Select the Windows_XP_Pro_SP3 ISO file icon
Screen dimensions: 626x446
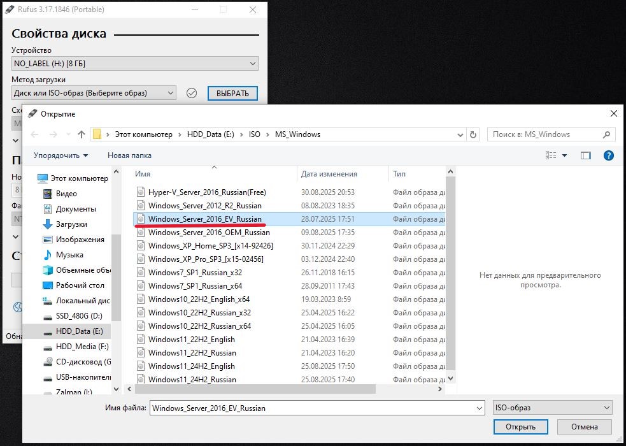point(141,259)
